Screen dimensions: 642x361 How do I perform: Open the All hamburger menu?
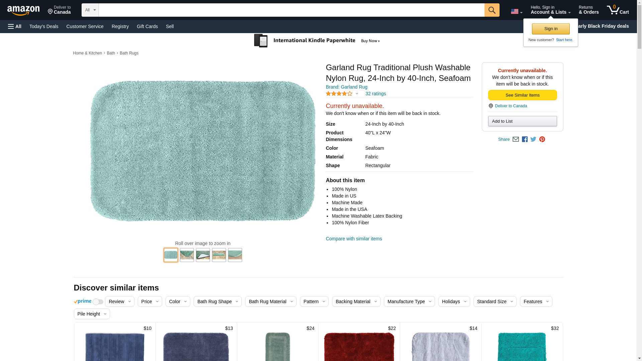[x=15, y=26]
